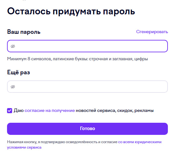Viewport: 180px width, 154px height.
Task: Click the Ваш пароль field label
Action: [x=24, y=32]
